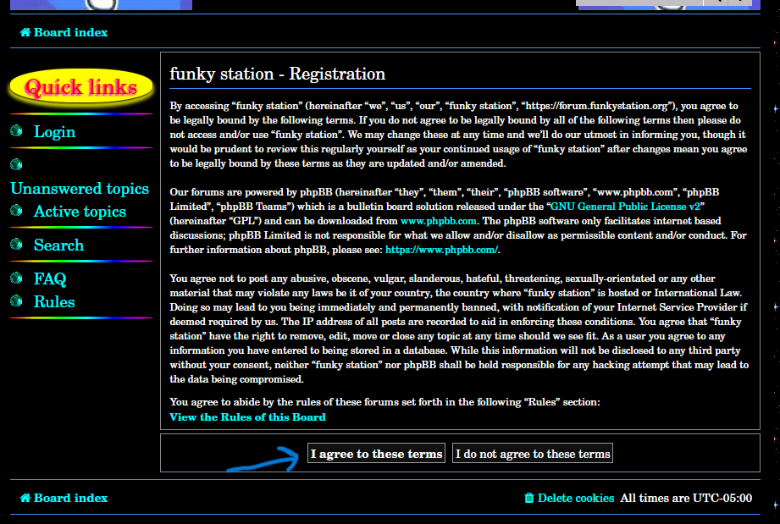The height and width of the screenshot is (524, 780).
Task: Click the funky station - Registration heading
Action: (278, 74)
